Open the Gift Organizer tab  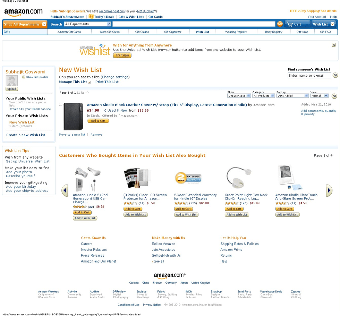click(173, 32)
